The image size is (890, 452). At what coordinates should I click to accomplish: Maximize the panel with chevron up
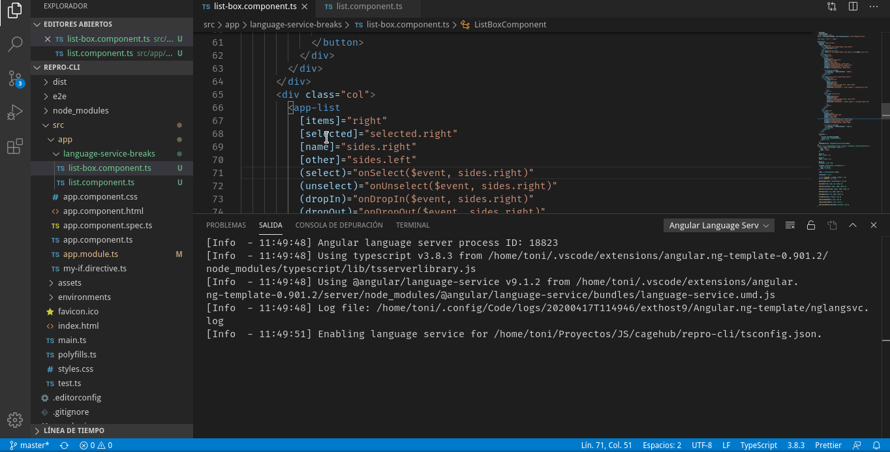(x=853, y=225)
